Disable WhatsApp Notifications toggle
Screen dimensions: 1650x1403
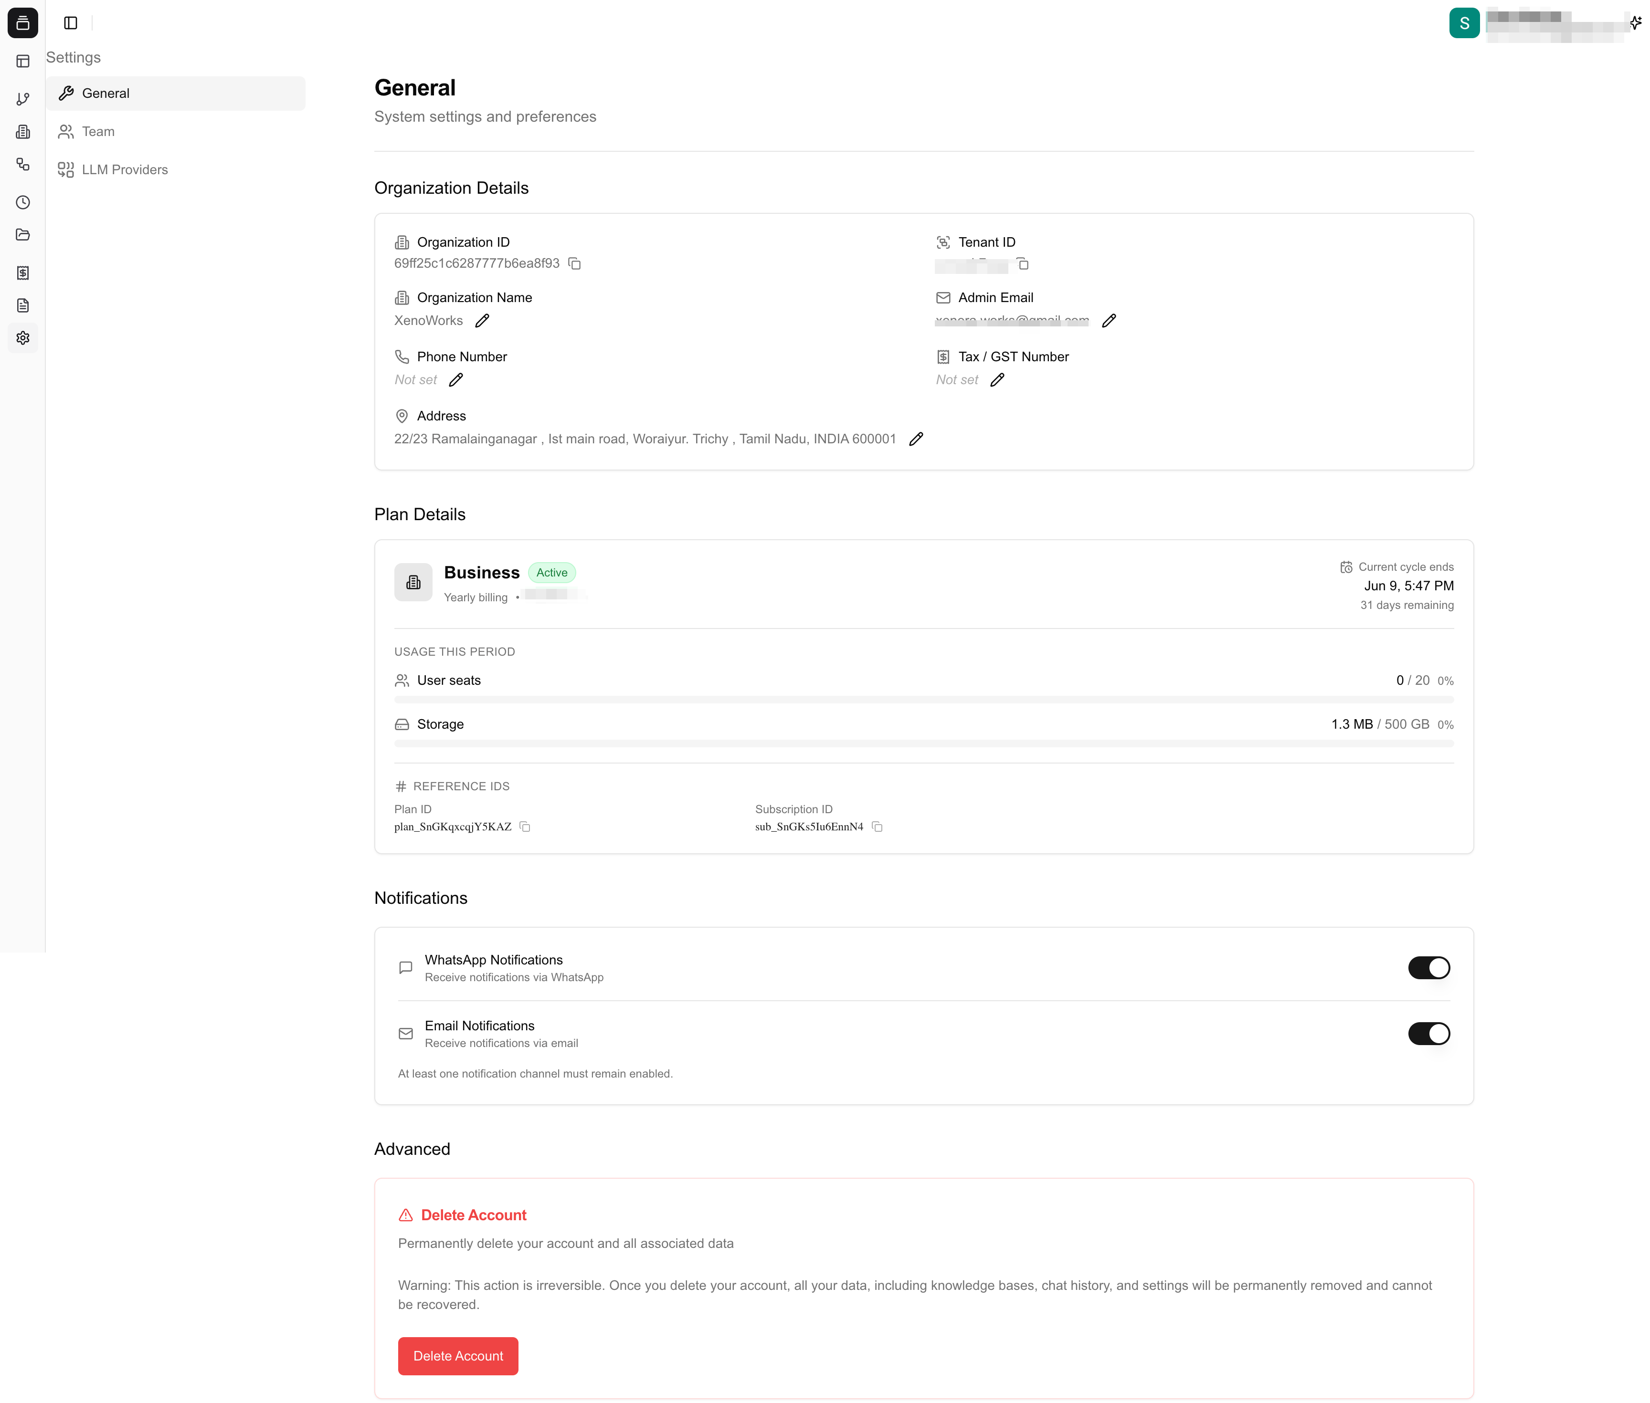pos(1429,968)
